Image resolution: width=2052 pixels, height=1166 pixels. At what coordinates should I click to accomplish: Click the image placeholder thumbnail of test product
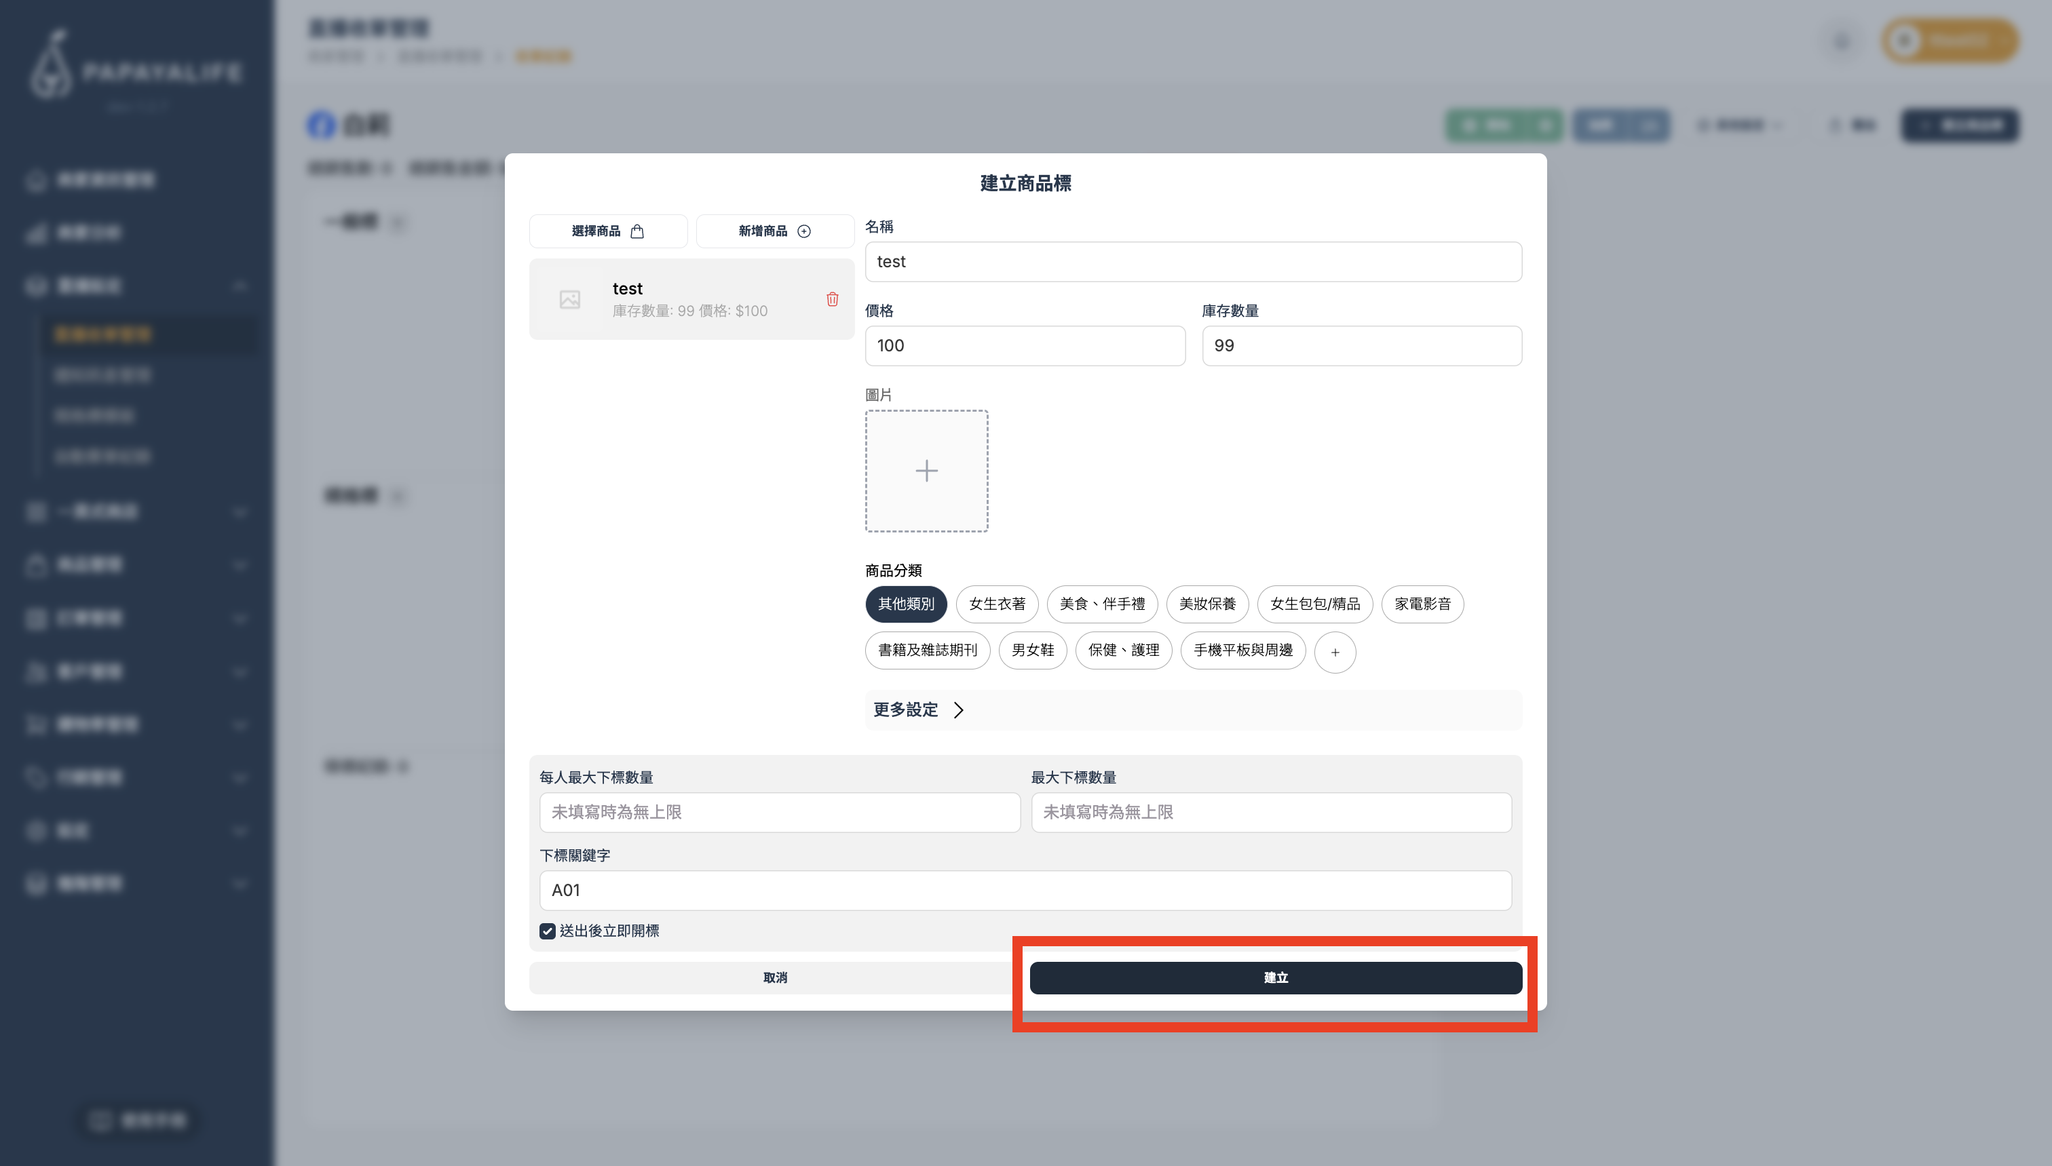[x=569, y=300]
